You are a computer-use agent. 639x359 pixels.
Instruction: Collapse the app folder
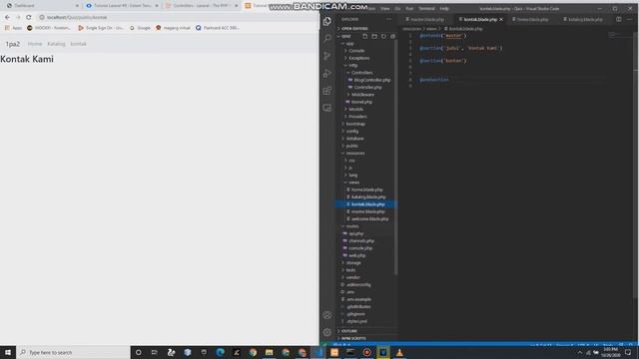click(x=349, y=44)
